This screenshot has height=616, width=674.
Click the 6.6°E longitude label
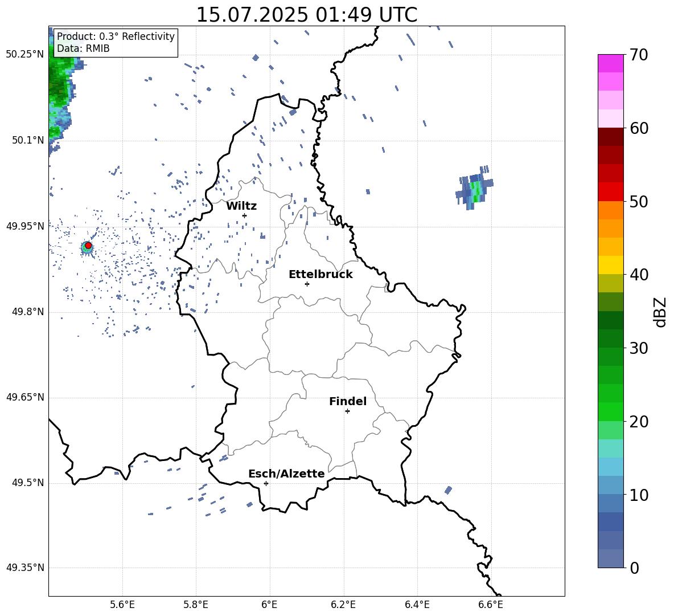pyautogui.click(x=491, y=605)
